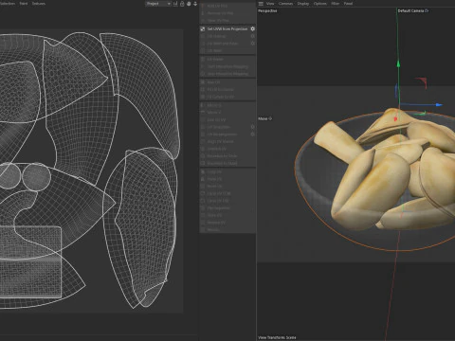The width and height of the screenshot is (455, 341).
Task: Open the viewport Display menu
Action: [x=303, y=4]
